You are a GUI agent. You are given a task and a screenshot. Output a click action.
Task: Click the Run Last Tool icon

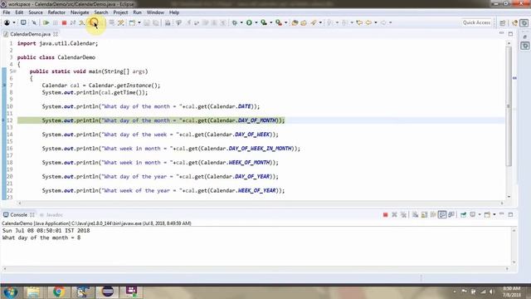point(279,22)
